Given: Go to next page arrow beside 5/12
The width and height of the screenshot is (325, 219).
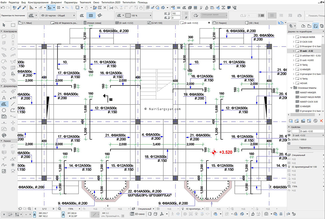Looking at the screenshot, I should (53, 209).
